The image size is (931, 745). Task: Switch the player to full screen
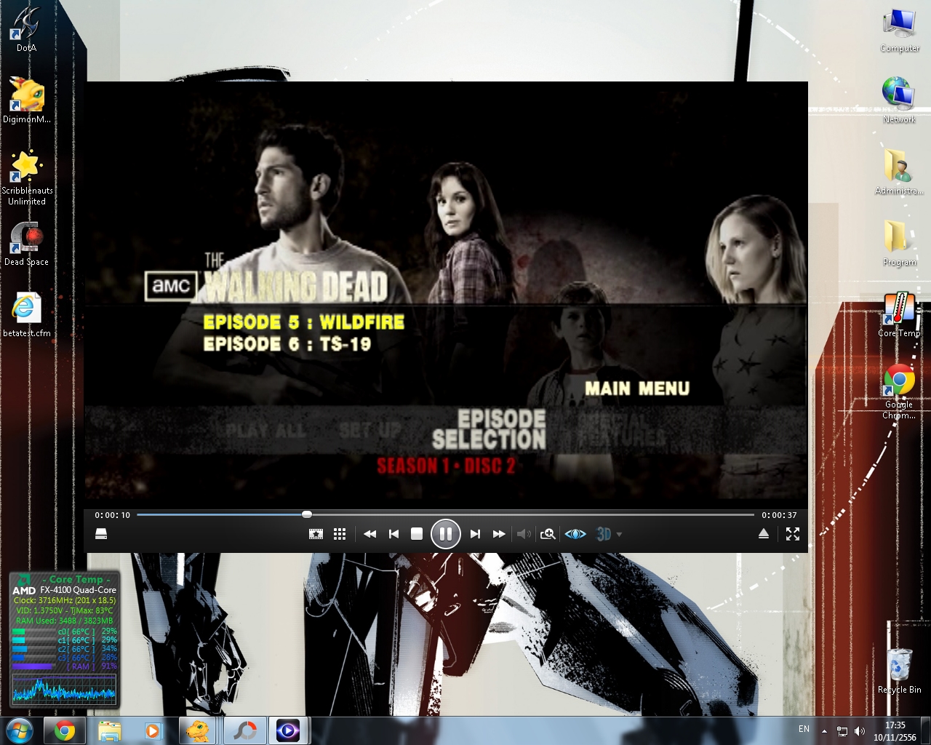pyautogui.click(x=793, y=534)
